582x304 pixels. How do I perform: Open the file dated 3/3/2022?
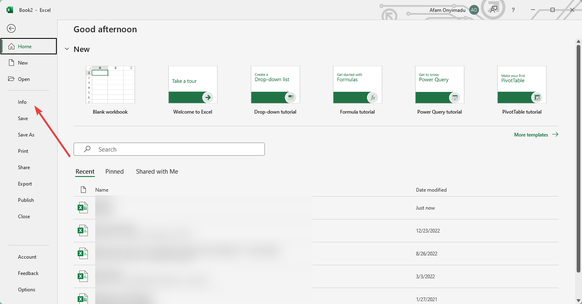[x=316, y=276]
